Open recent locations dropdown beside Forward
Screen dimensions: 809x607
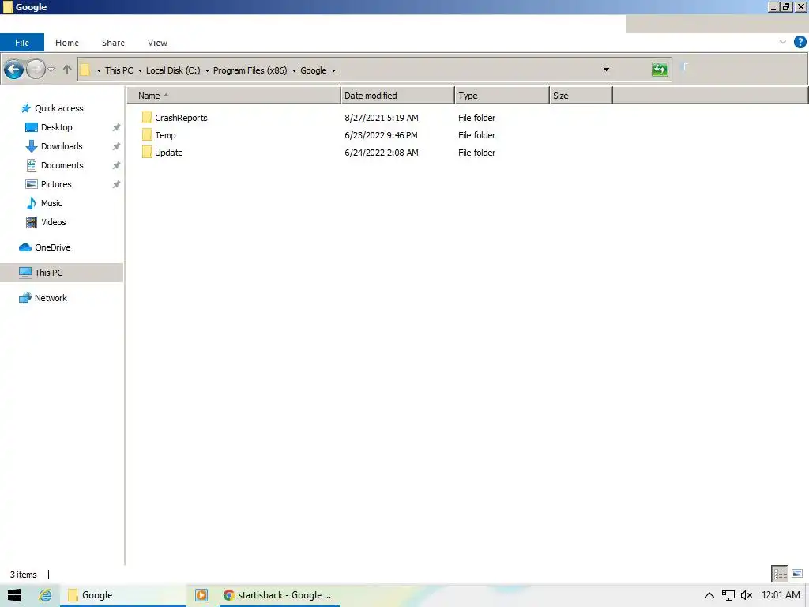tap(51, 70)
